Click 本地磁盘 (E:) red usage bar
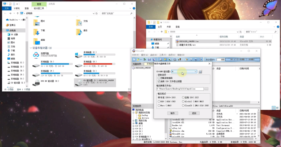This screenshot has width=281, height=147. click(99, 64)
